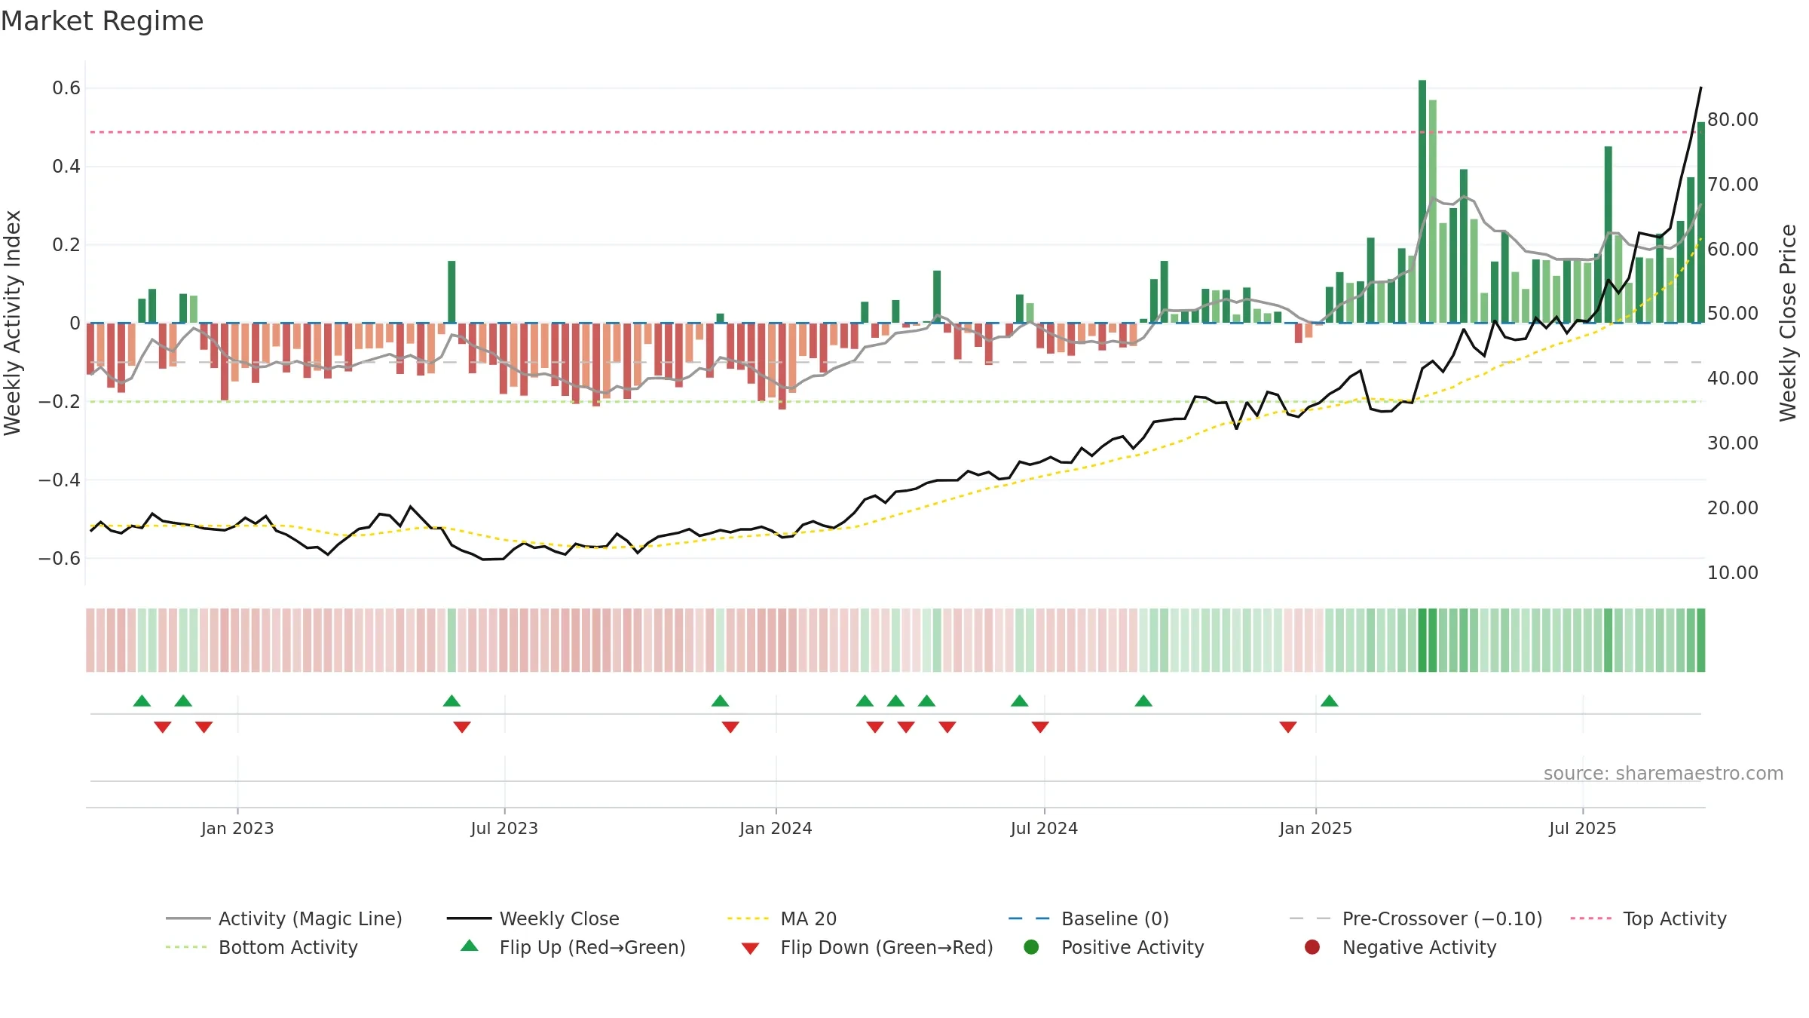Click the Jul 2025 x-axis label
The height and width of the screenshot is (1018, 1809).
click(x=1583, y=829)
